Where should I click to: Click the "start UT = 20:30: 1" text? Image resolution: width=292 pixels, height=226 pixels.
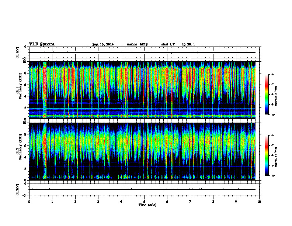(x=178, y=44)
